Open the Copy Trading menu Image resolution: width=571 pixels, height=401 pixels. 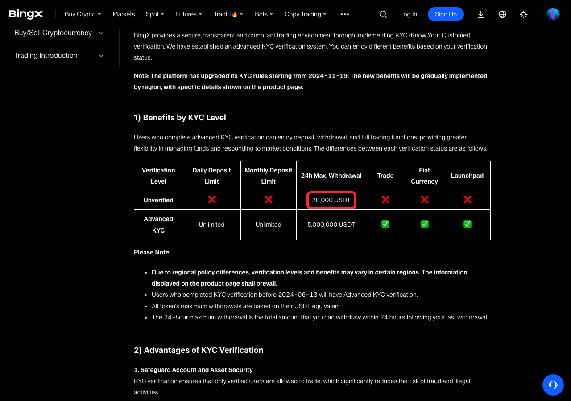tap(306, 14)
